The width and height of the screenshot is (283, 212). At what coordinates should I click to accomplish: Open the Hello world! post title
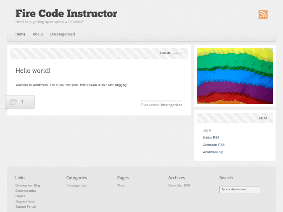coord(33,70)
